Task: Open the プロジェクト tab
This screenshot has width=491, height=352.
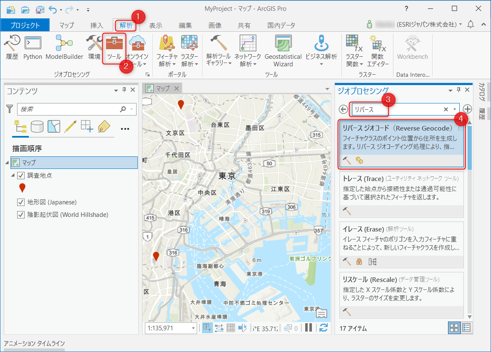Action: click(25, 25)
